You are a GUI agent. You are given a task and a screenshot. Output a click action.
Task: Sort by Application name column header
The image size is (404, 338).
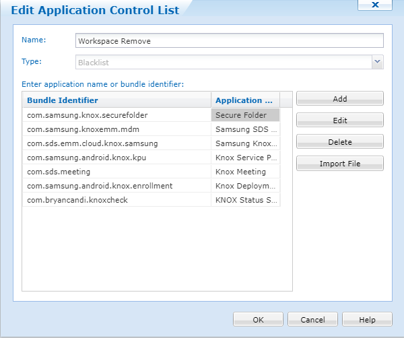[244, 100]
